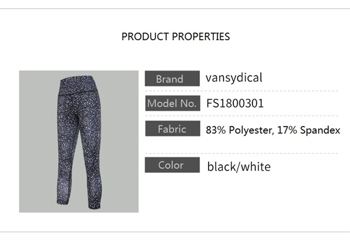Viewport: 350px width, 242px height.
Task: Click the dashed divider below Brand row
Action: coord(241,91)
